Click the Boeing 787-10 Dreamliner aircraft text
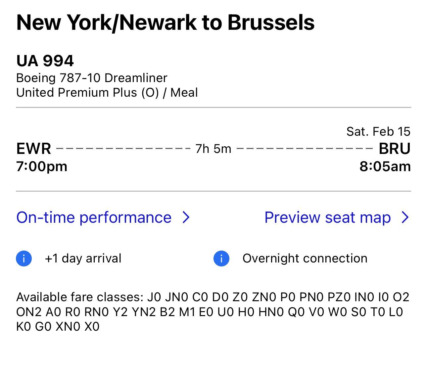The height and width of the screenshot is (378, 427). point(92,78)
